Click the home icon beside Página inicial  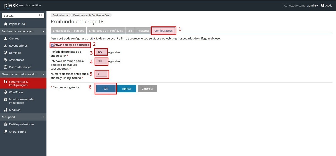[x=6, y=24]
